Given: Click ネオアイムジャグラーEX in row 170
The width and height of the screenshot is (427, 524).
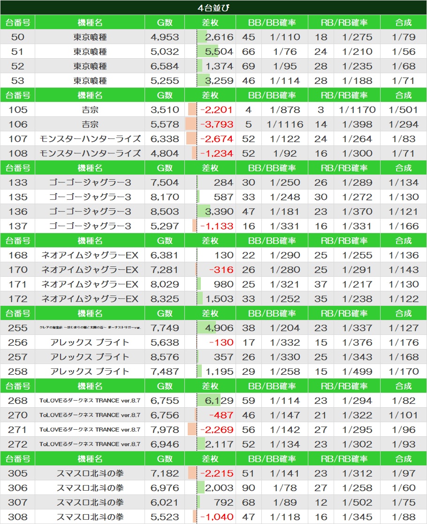Looking at the screenshot, I should (90, 270).
